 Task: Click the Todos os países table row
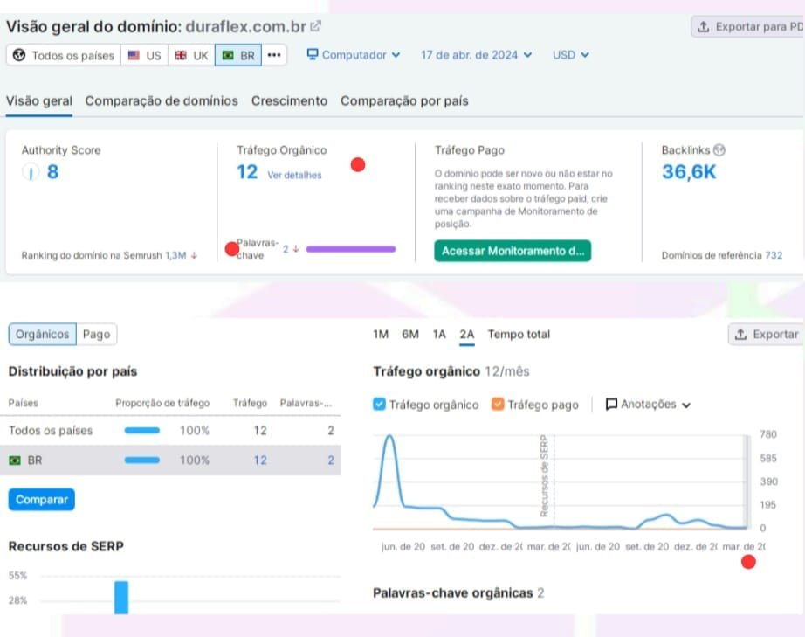coord(170,431)
